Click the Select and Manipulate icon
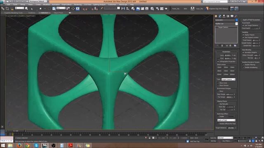 pos(73,8)
